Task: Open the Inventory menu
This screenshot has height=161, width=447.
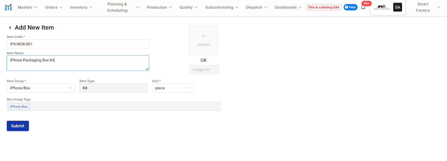Action: coord(81,7)
